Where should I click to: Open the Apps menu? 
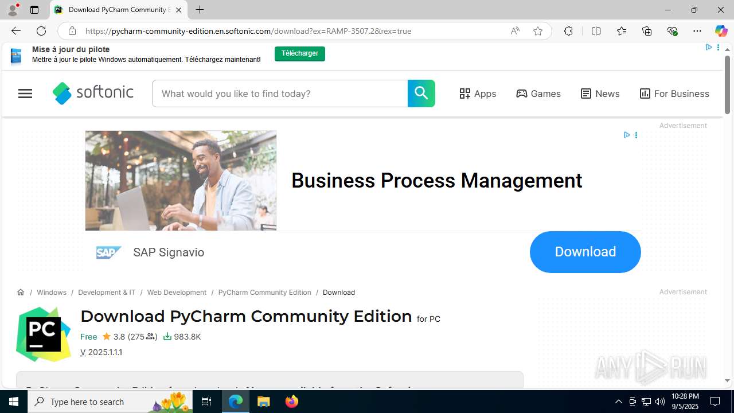click(x=478, y=93)
